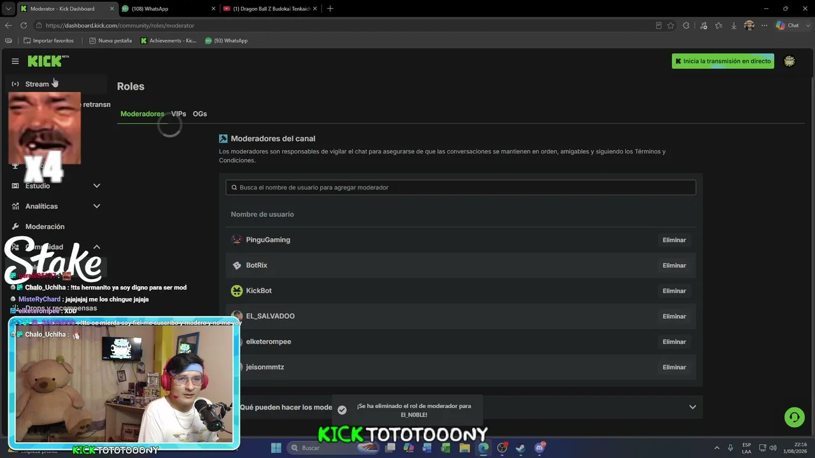The image size is (815, 458).
Task: Switch to the Dragon Ball Z YouTube tab
Action: (270, 9)
